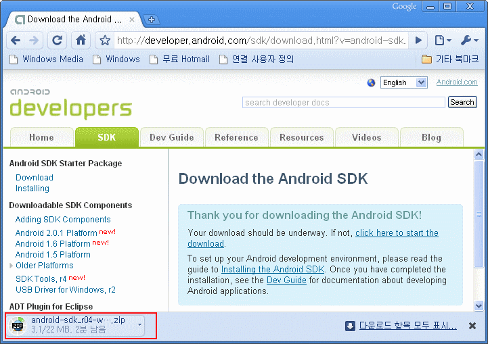Open the Blog tab

pyautogui.click(x=431, y=137)
